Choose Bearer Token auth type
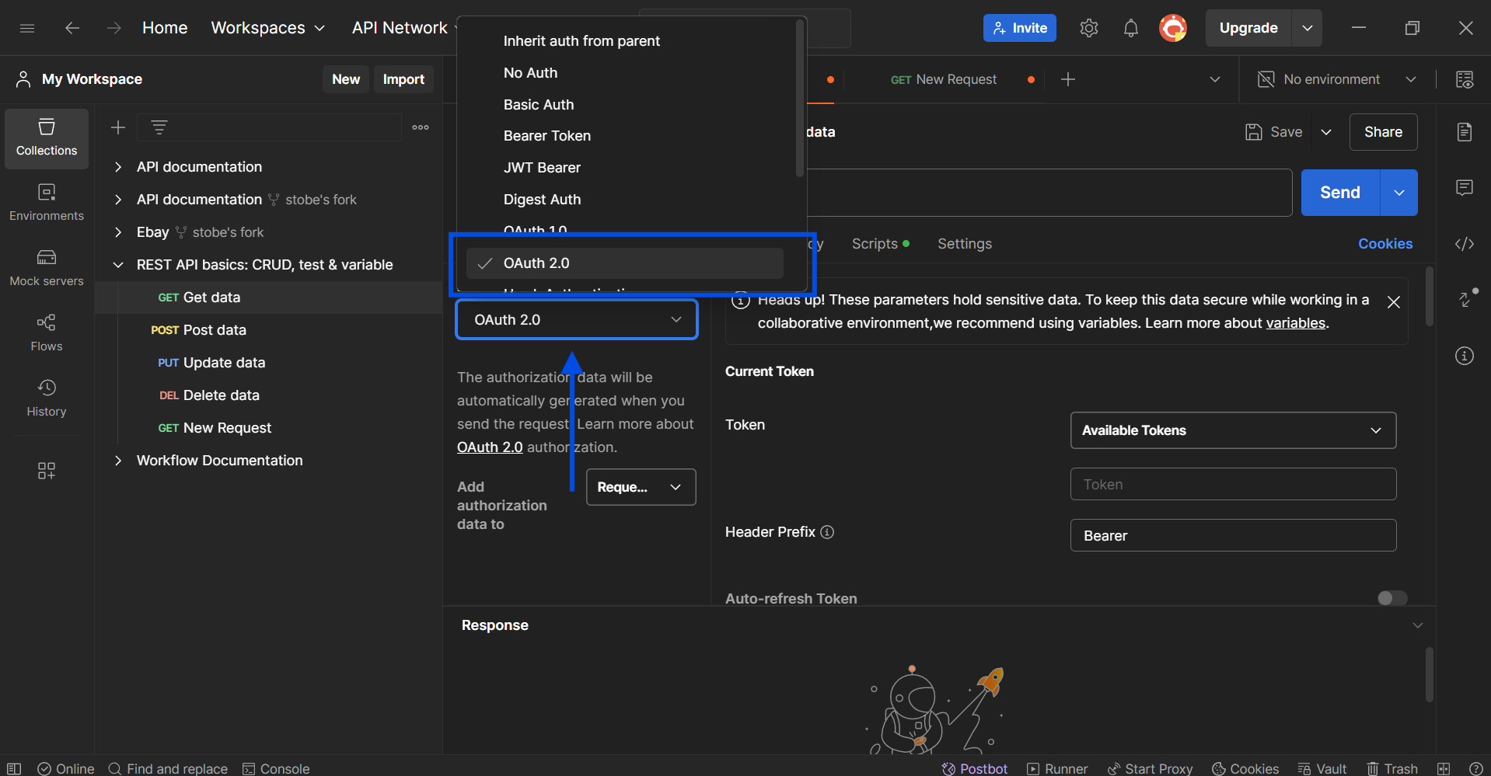The image size is (1491, 776). click(x=547, y=136)
